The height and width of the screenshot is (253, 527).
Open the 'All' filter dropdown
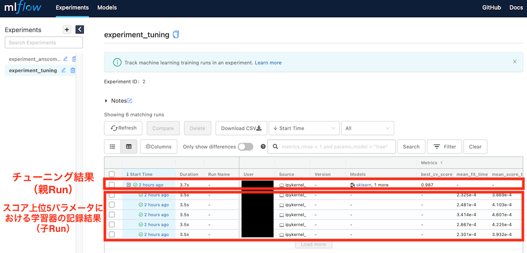click(x=367, y=128)
